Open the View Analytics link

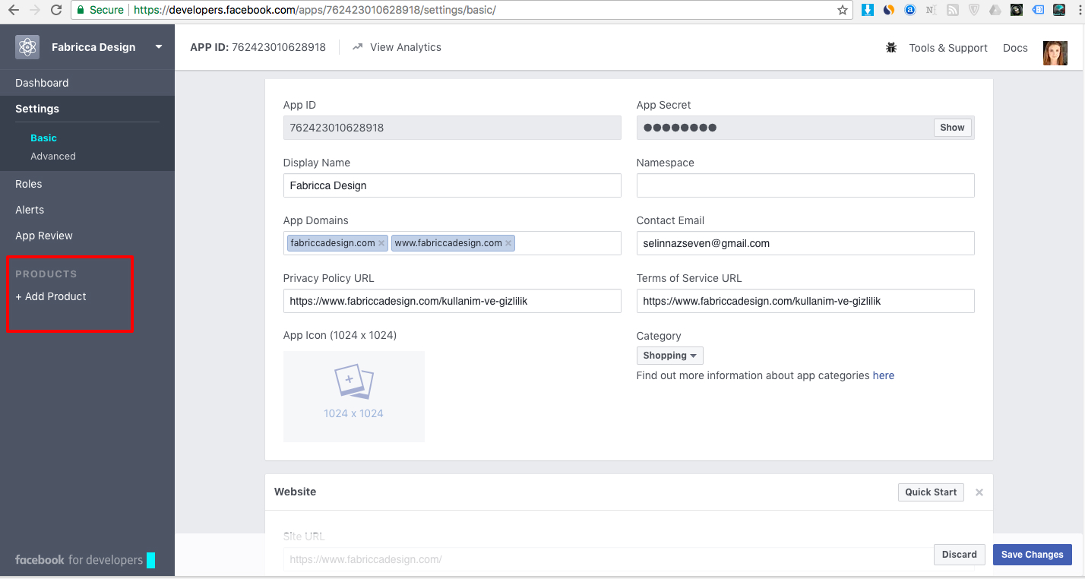pyautogui.click(x=406, y=47)
